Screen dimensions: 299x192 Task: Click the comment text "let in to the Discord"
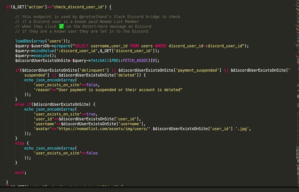[124, 31]
